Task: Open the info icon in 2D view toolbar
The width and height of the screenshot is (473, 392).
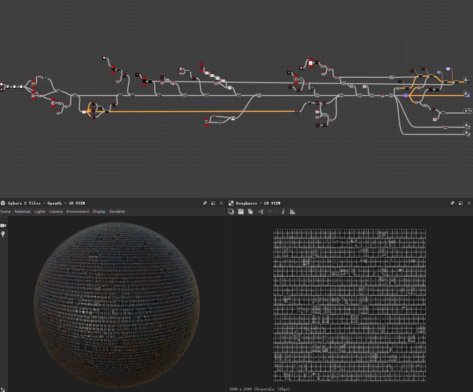Action: coord(283,212)
